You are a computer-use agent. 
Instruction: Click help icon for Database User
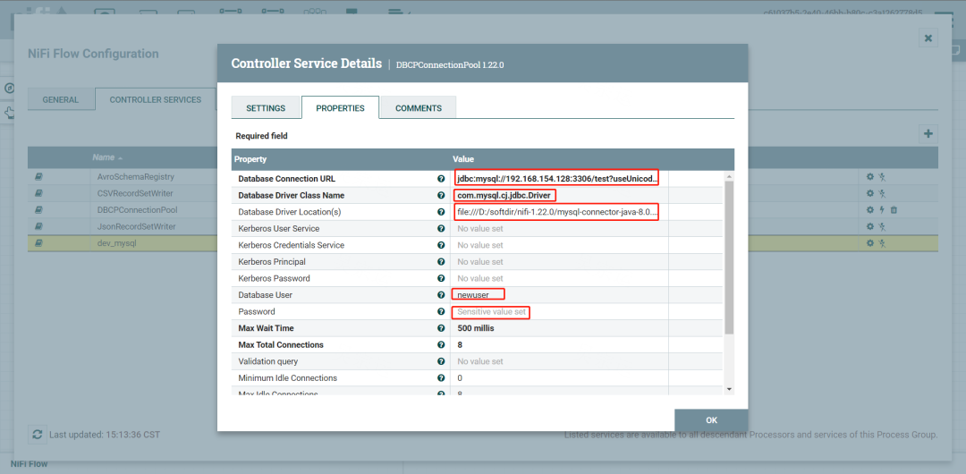click(x=441, y=295)
